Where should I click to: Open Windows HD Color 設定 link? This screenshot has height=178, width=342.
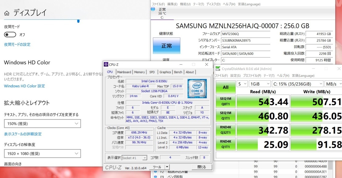point(24,86)
